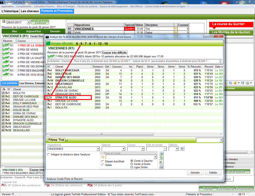Click the Record column header
The image size is (255, 196).
click(x=209, y=66)
